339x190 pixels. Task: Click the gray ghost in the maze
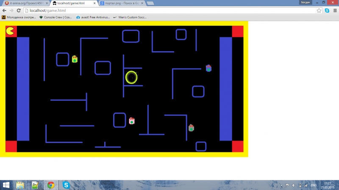(x=191, y=128)
